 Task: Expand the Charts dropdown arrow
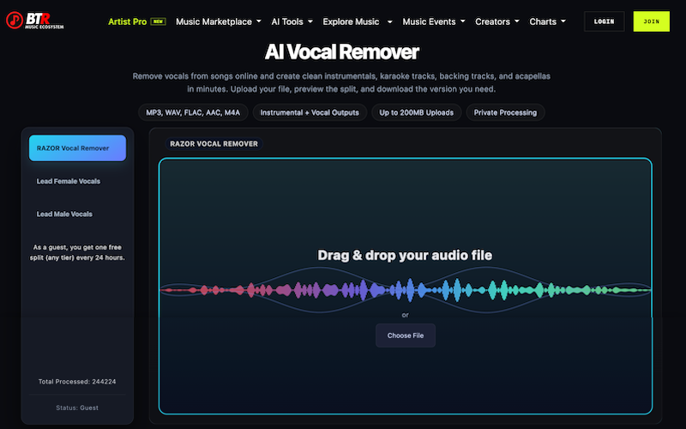(x=563, y=21)
